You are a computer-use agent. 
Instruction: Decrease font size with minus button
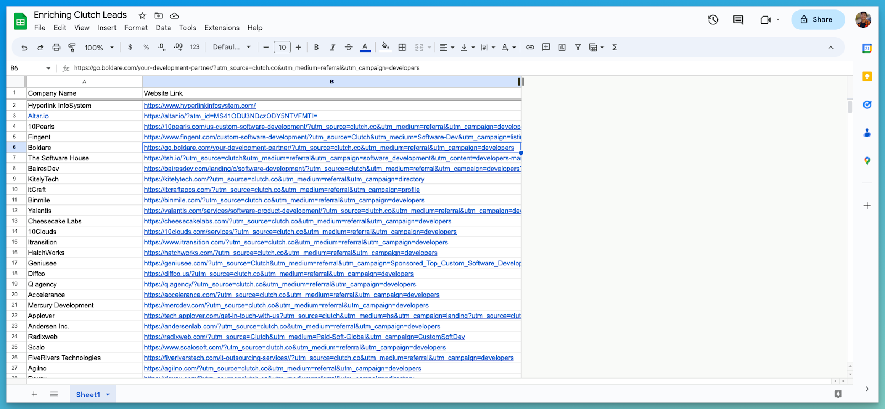coord(266,48)
